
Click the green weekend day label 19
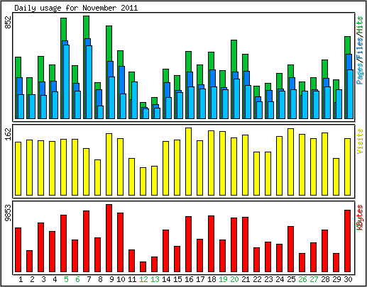223,279
